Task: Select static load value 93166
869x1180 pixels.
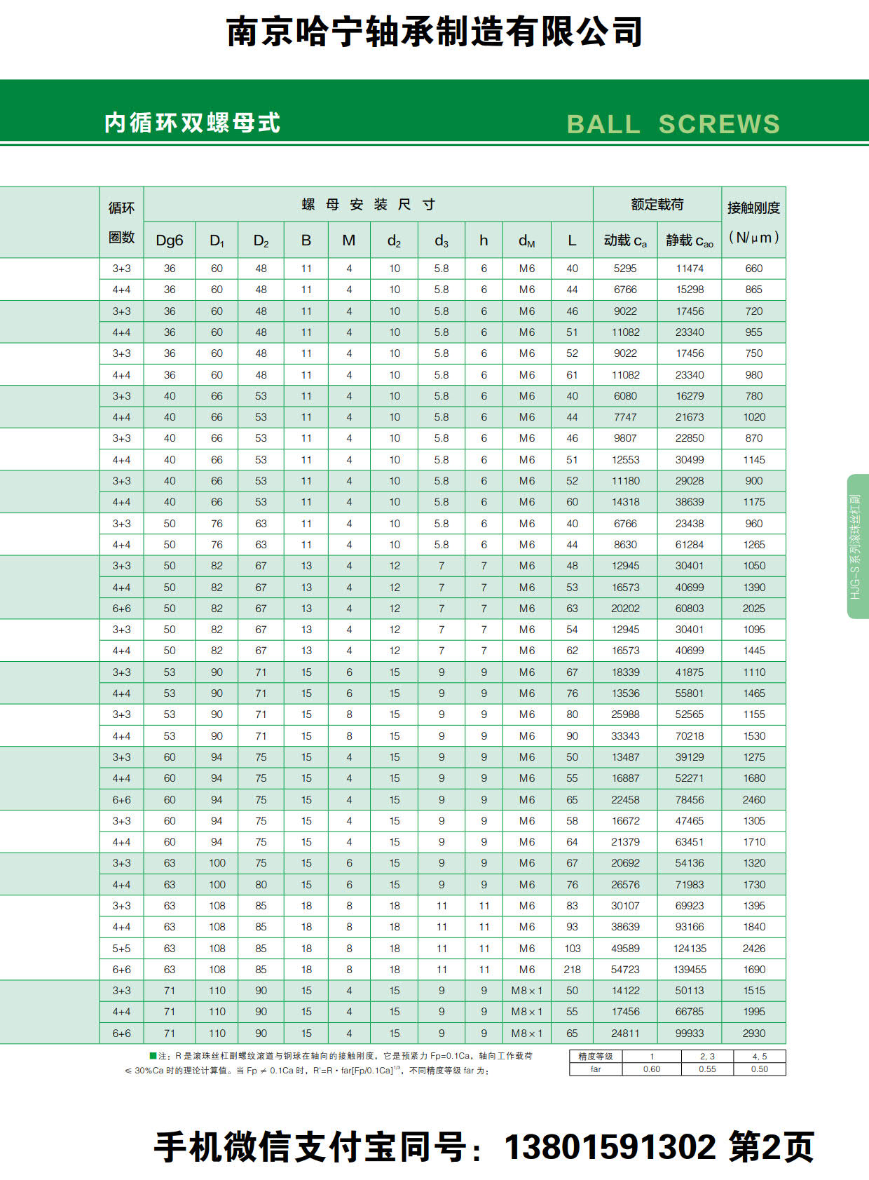Action: coord(690,927)
